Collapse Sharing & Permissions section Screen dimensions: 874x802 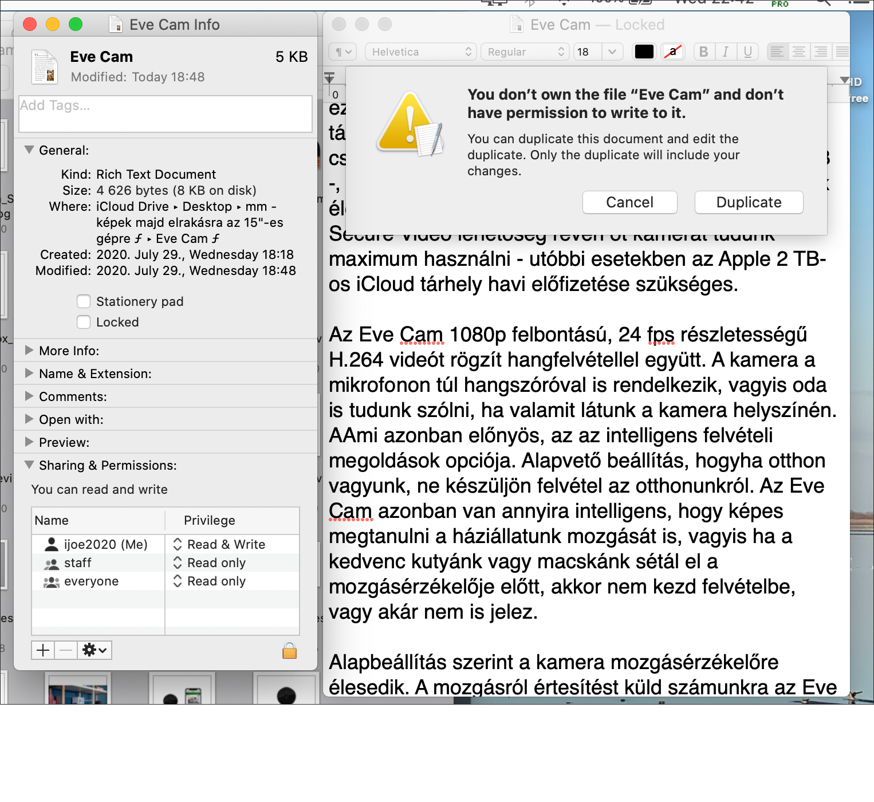point(29,465)
